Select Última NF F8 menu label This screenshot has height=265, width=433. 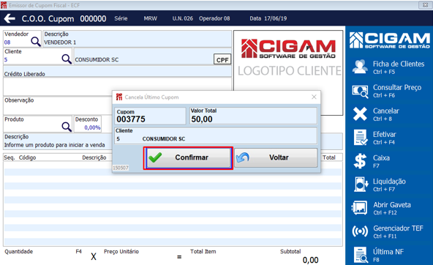[x=388, y=255]
